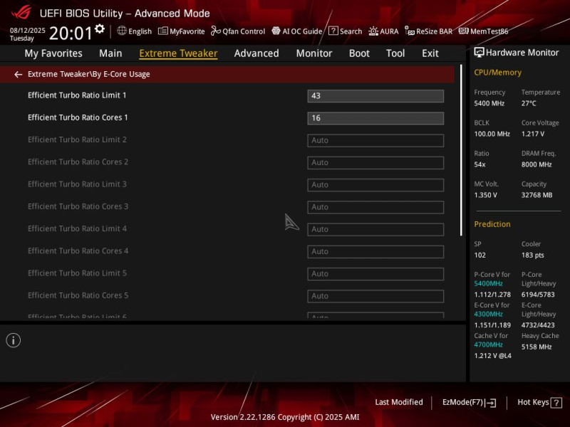Click Efficient Turbo Ratio Cores 4 field
Viewport: 570px width, 427px height.
[375, 252]
